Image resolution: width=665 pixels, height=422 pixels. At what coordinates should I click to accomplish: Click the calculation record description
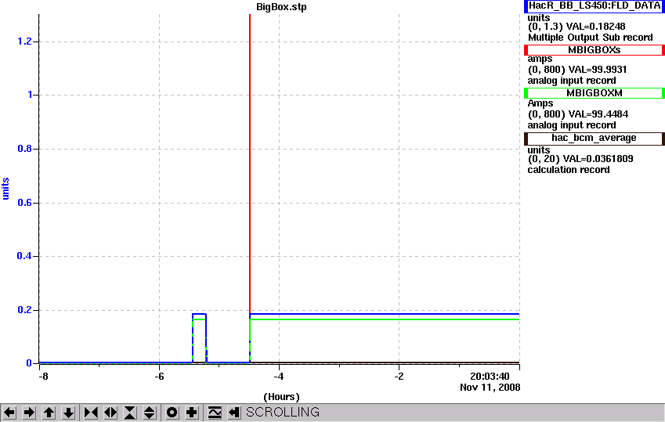(x=569, y=170)
